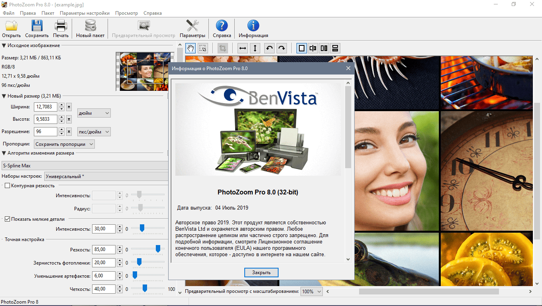Open the Правка menu
The width and height of the screenshot is (542, 306).
(28, 13)
